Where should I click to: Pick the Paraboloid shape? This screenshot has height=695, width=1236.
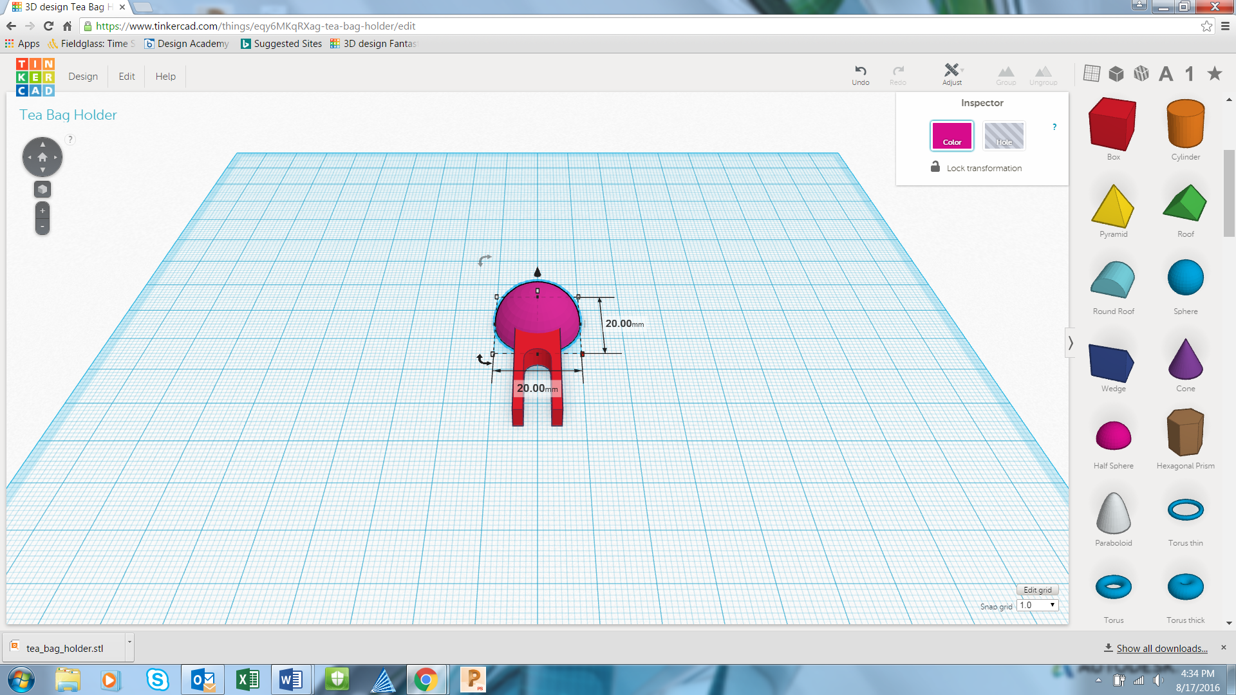(1113, 513)
